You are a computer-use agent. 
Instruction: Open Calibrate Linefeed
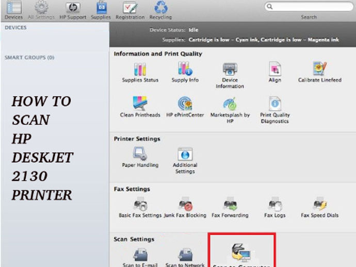[x=320, y=72]
